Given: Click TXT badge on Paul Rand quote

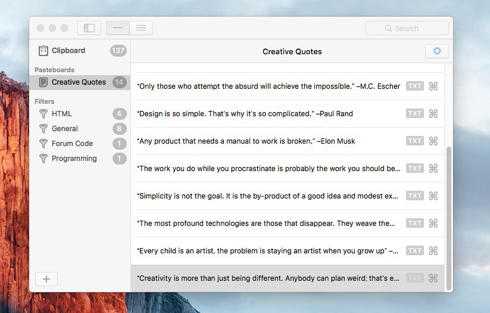Looking at the screenshot, I should click(415, 113).
